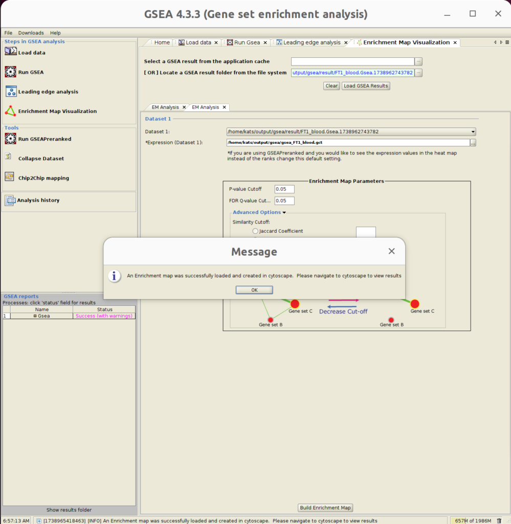Click the Success (with warnings) status
The height and width of the screenshot is (524, 511).
coord(104,316)
